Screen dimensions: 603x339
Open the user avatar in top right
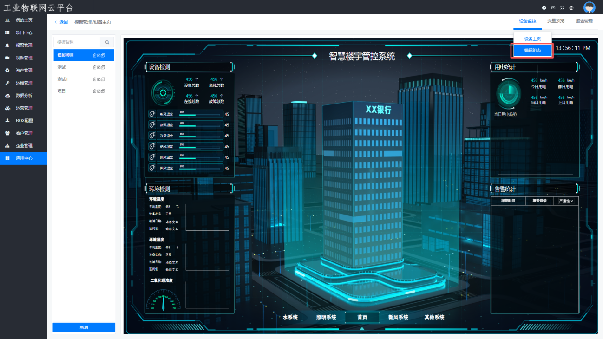[589, 7]
